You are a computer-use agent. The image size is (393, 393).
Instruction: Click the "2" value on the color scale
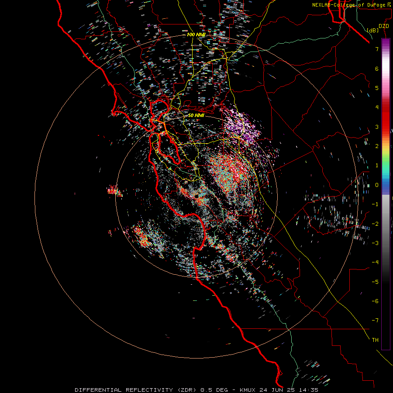(x=377, y=146)
